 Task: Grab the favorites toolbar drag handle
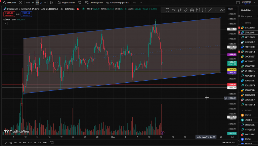pyautogui.click(x=162, y=10)
